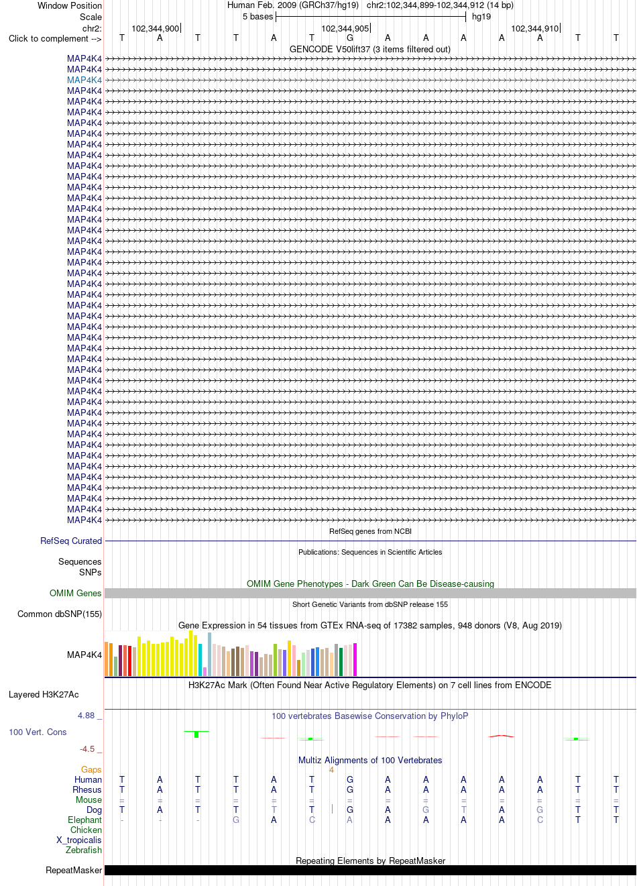Click the 'Human' alignment row label
This screenshot has width=637, height=886.
click(88, 780)
